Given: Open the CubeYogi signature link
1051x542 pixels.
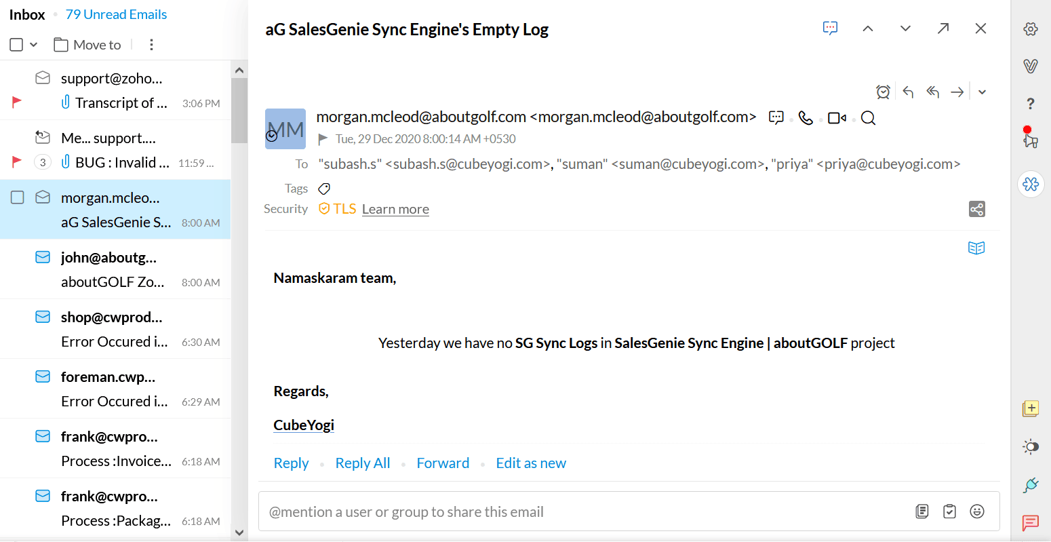Looking at the screenshot, I should point(304,425).
